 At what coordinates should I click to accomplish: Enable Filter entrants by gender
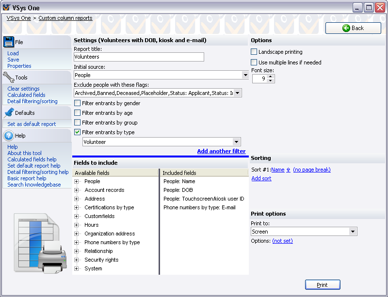pyautogui.click(x=78, y=103)
